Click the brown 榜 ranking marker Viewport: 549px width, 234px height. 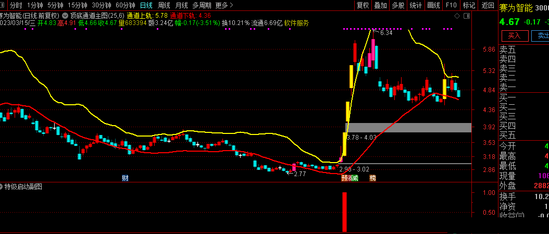(x=372, y=178)
